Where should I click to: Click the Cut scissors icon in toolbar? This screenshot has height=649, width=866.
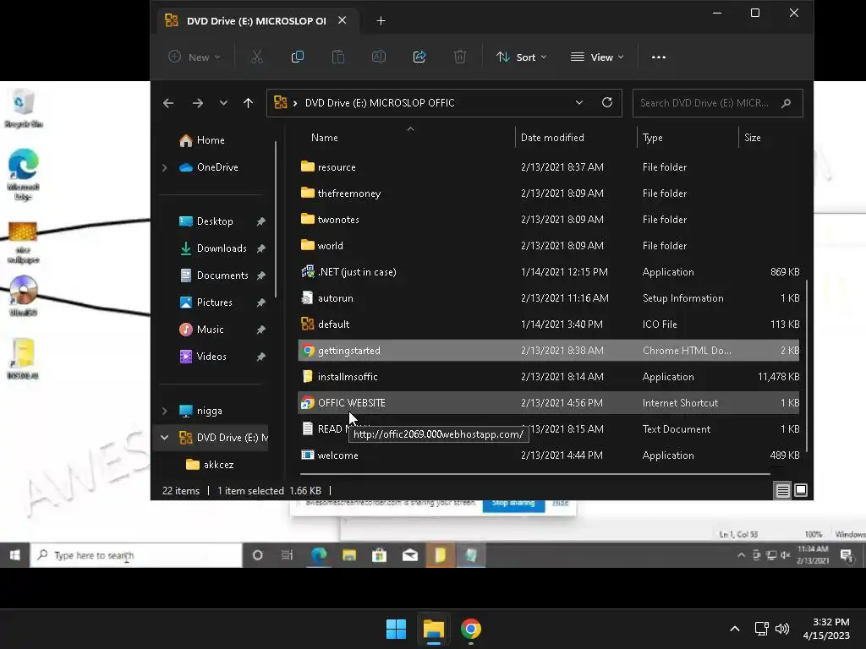257,57
